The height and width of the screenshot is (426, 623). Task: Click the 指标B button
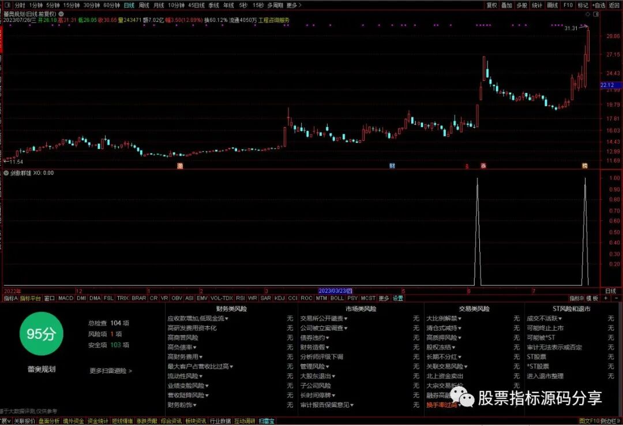(x=576, y=298)
